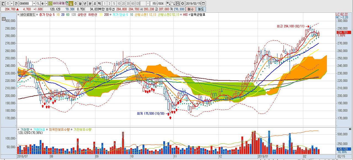Select interval 10 button
The image size is (353, 160).
(x=119, y=4)
